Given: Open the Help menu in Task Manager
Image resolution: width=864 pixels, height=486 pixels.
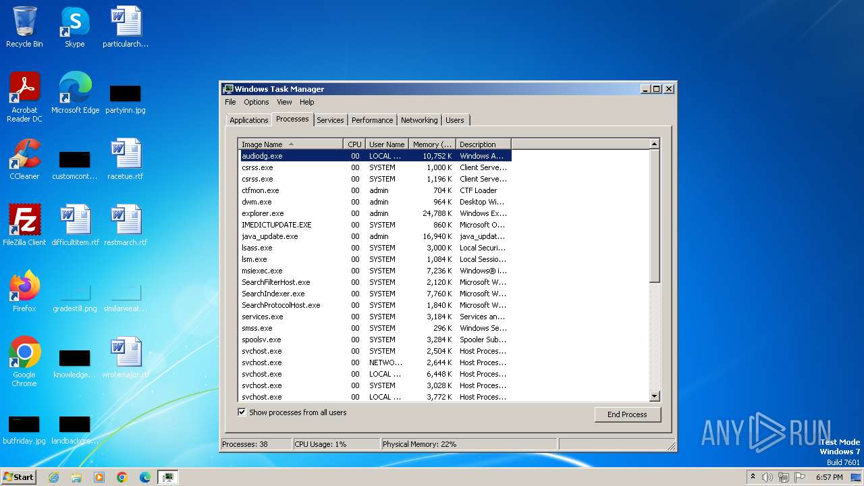Looking at the screenshot, I should tap(307, 102).
